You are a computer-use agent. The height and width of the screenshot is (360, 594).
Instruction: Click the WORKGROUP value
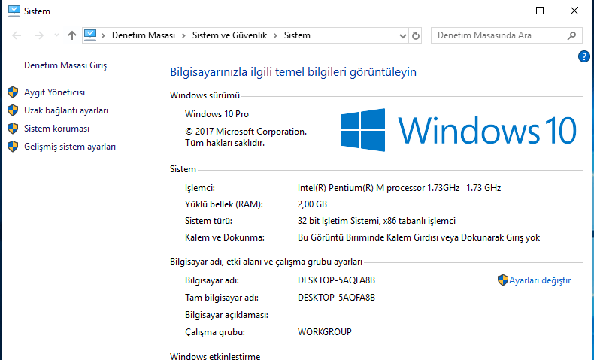point(325,332)
